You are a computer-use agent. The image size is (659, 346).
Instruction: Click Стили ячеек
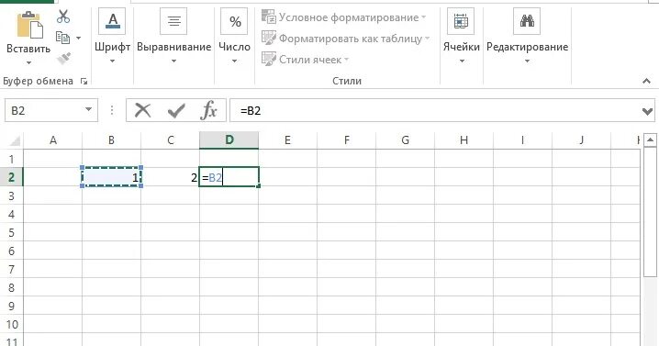pos(305,60)
